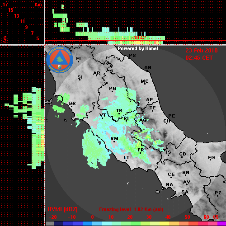Image resolution: width=226 pixels, height=226 pixels.
Task: Select the time stamp '02:45 CET'
Action: point(199,58)
